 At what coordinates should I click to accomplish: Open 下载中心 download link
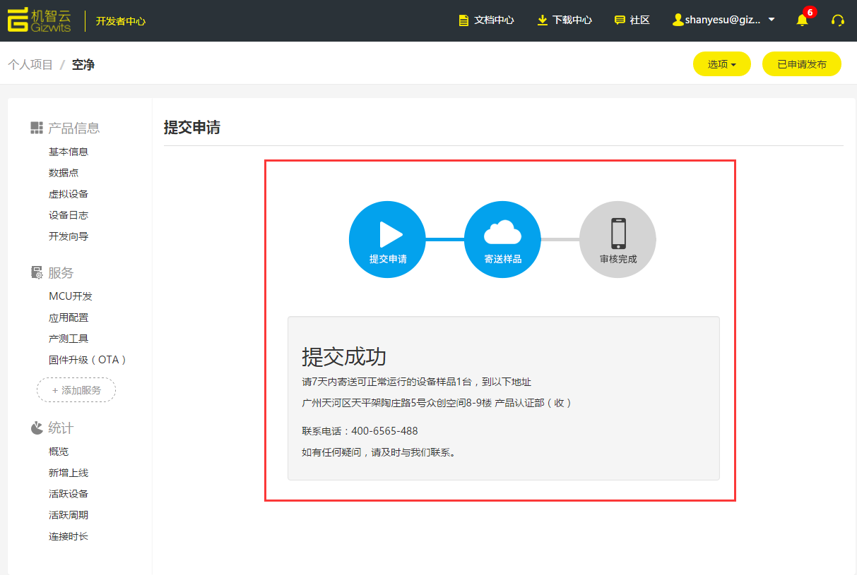(565, 20)
